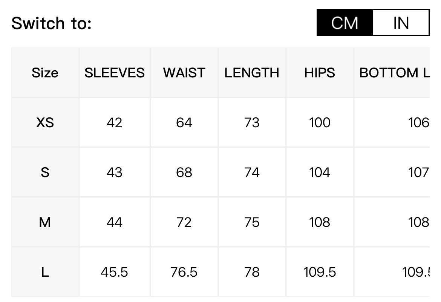The width and height of the screenshot is (441, 302).
Task: Click the HIPS column header
Action: [x=320, y=73]
